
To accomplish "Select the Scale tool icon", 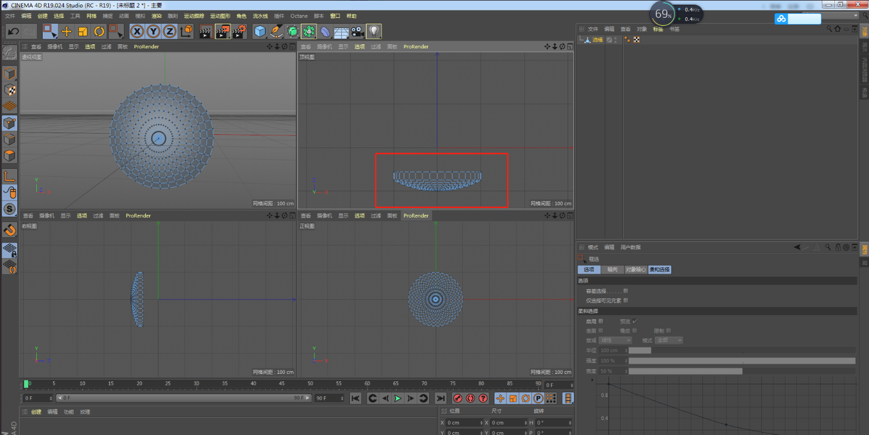I will tap(83, 31).
